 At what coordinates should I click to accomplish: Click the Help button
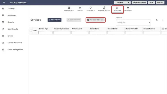(151, 2)
